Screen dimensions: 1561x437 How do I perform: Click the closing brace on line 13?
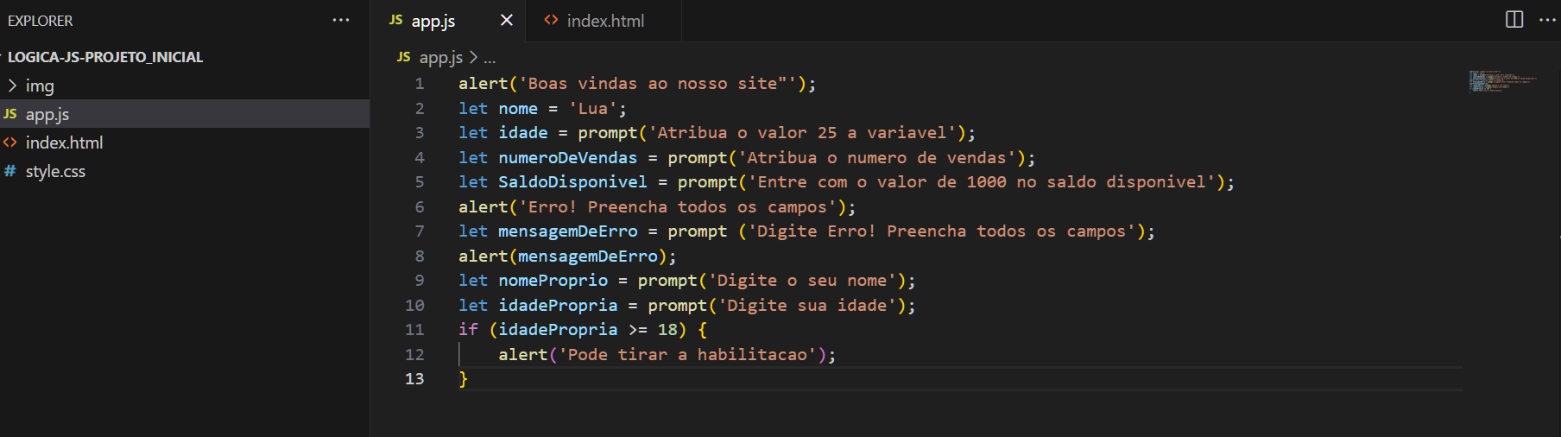tap(464, 379)
